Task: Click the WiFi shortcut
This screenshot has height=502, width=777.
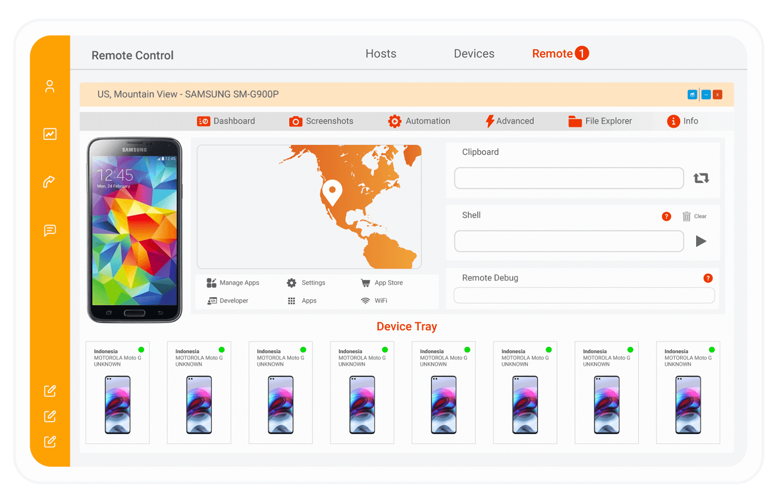Action: click(374, 301)
